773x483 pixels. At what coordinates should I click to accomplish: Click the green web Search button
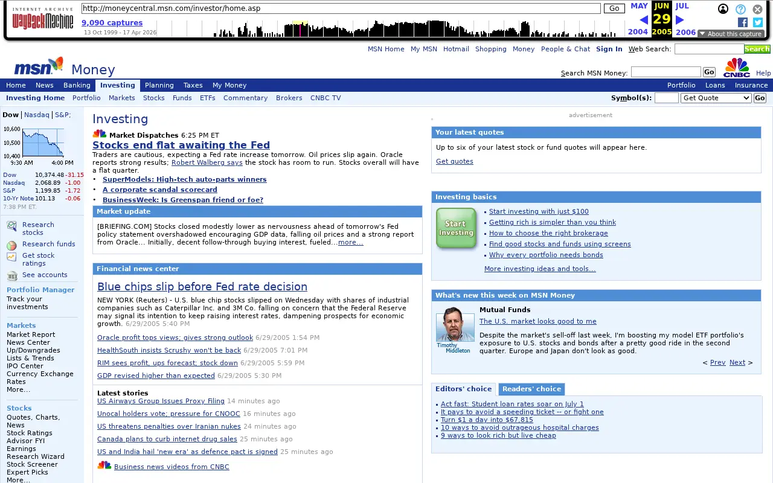click(757, 49)
